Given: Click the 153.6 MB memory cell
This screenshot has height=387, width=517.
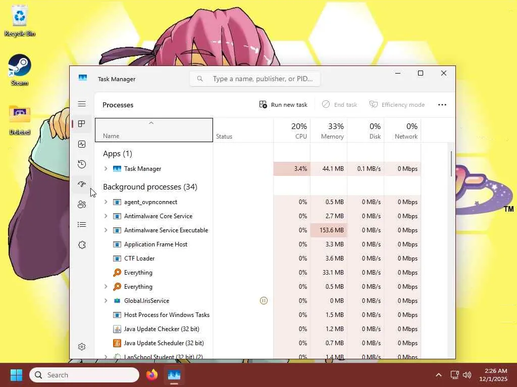Looking at the screenshot, I should pos(329,230).
